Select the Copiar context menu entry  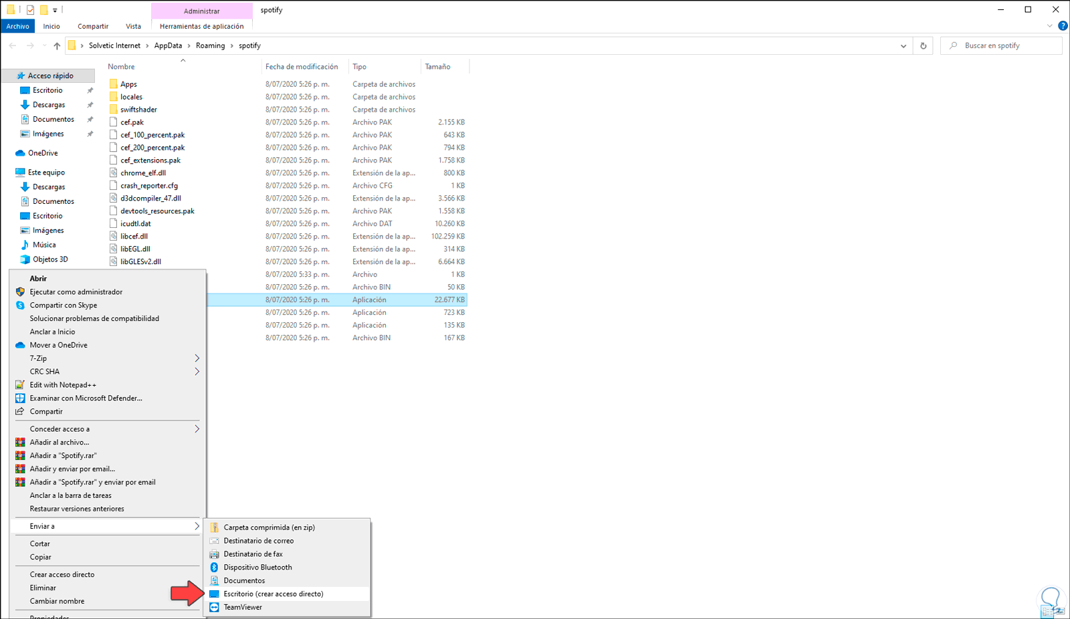click(x=40, y=558)
